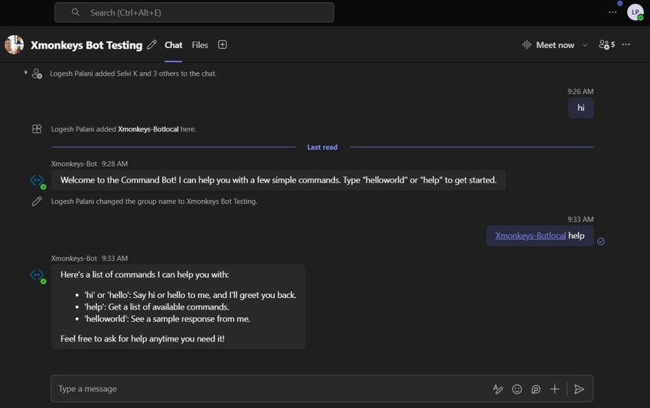The image size is (650, 408).
Task: Select the Chat tab
Action: point(174,45)
